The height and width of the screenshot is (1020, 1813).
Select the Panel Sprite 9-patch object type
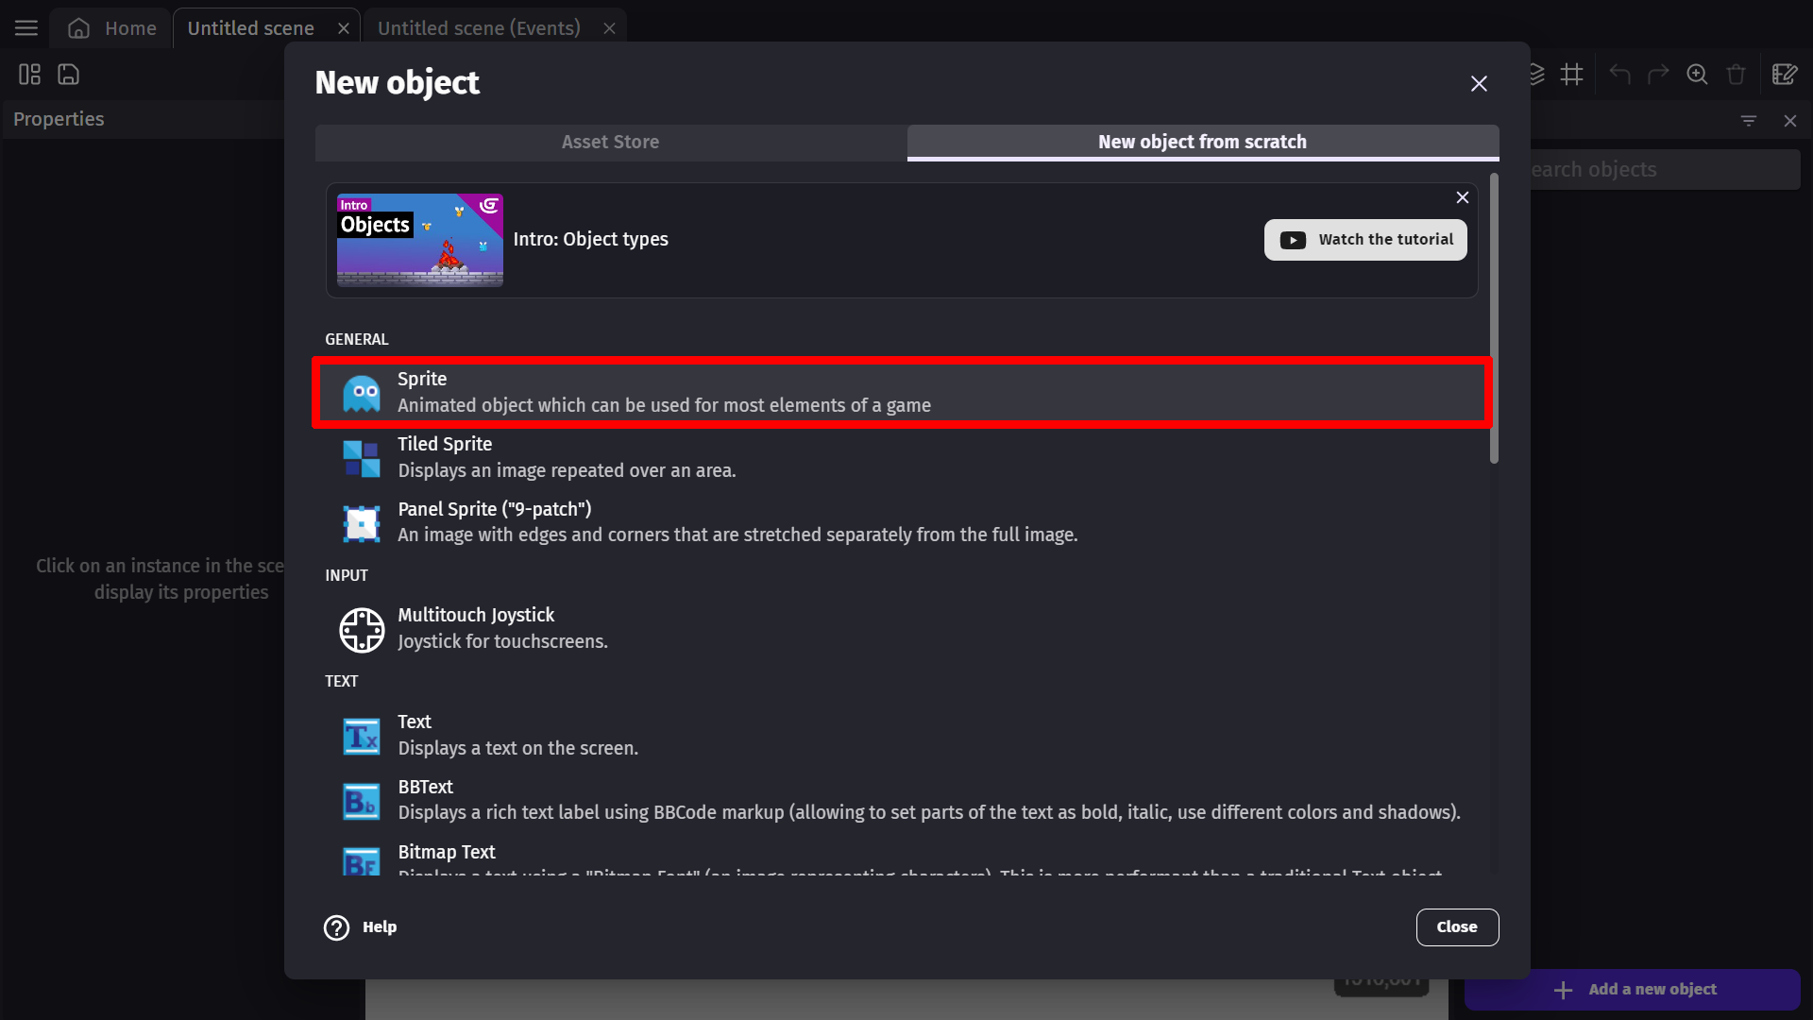tap(906, 522)
